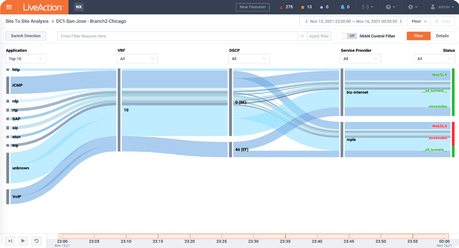Open the VRF filter dropdown
Viewport: 459px width, 248px height.
[137, 59]
